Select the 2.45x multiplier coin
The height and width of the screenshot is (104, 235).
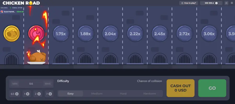click(160, 34)
